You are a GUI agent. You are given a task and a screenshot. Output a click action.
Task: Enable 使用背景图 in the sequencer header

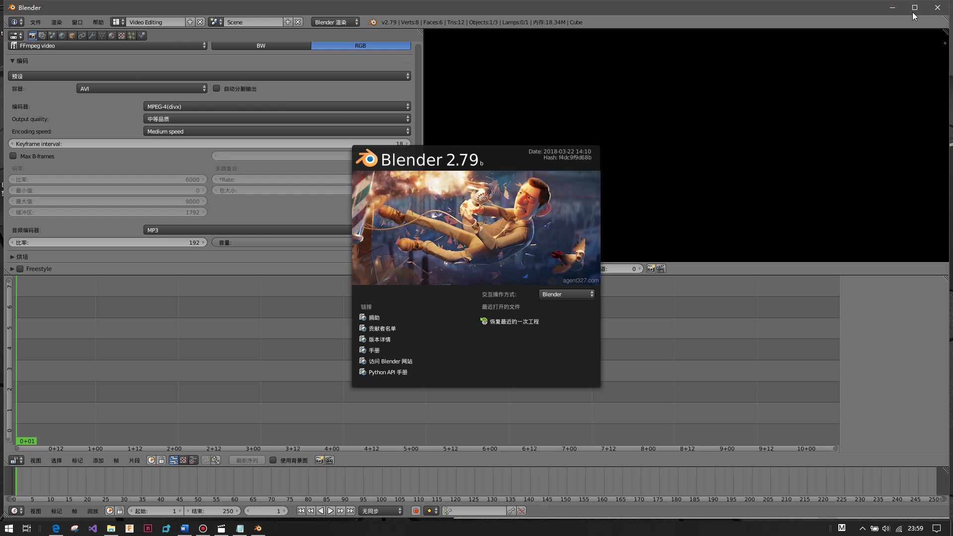[x=273, y=460]
